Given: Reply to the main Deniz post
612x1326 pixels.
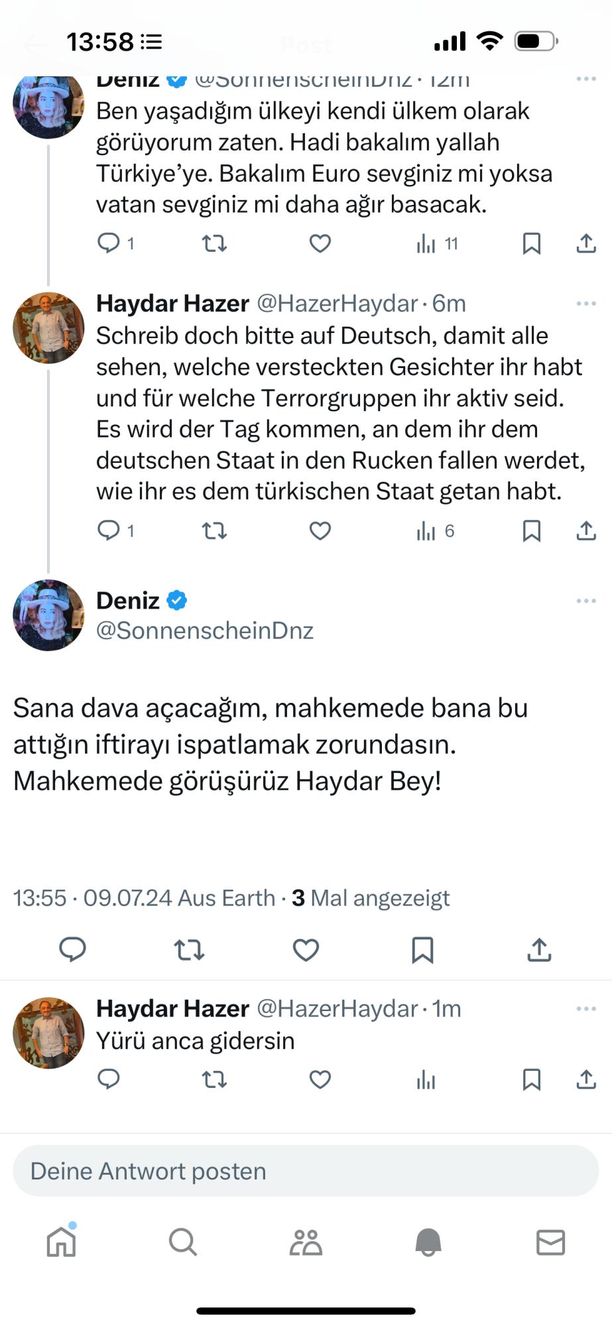Looking at the screenshot, I should pyautogui.click(x=73, y=950).
